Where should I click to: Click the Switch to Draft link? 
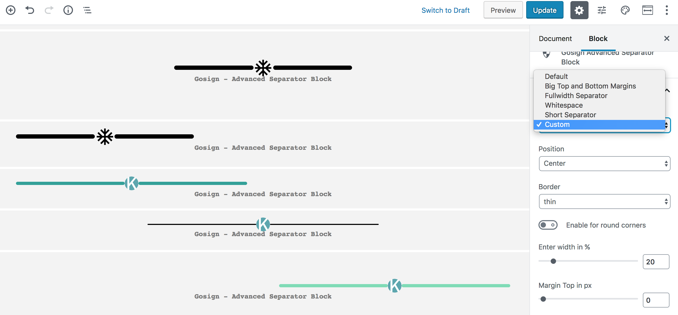(x=446, y=10)
